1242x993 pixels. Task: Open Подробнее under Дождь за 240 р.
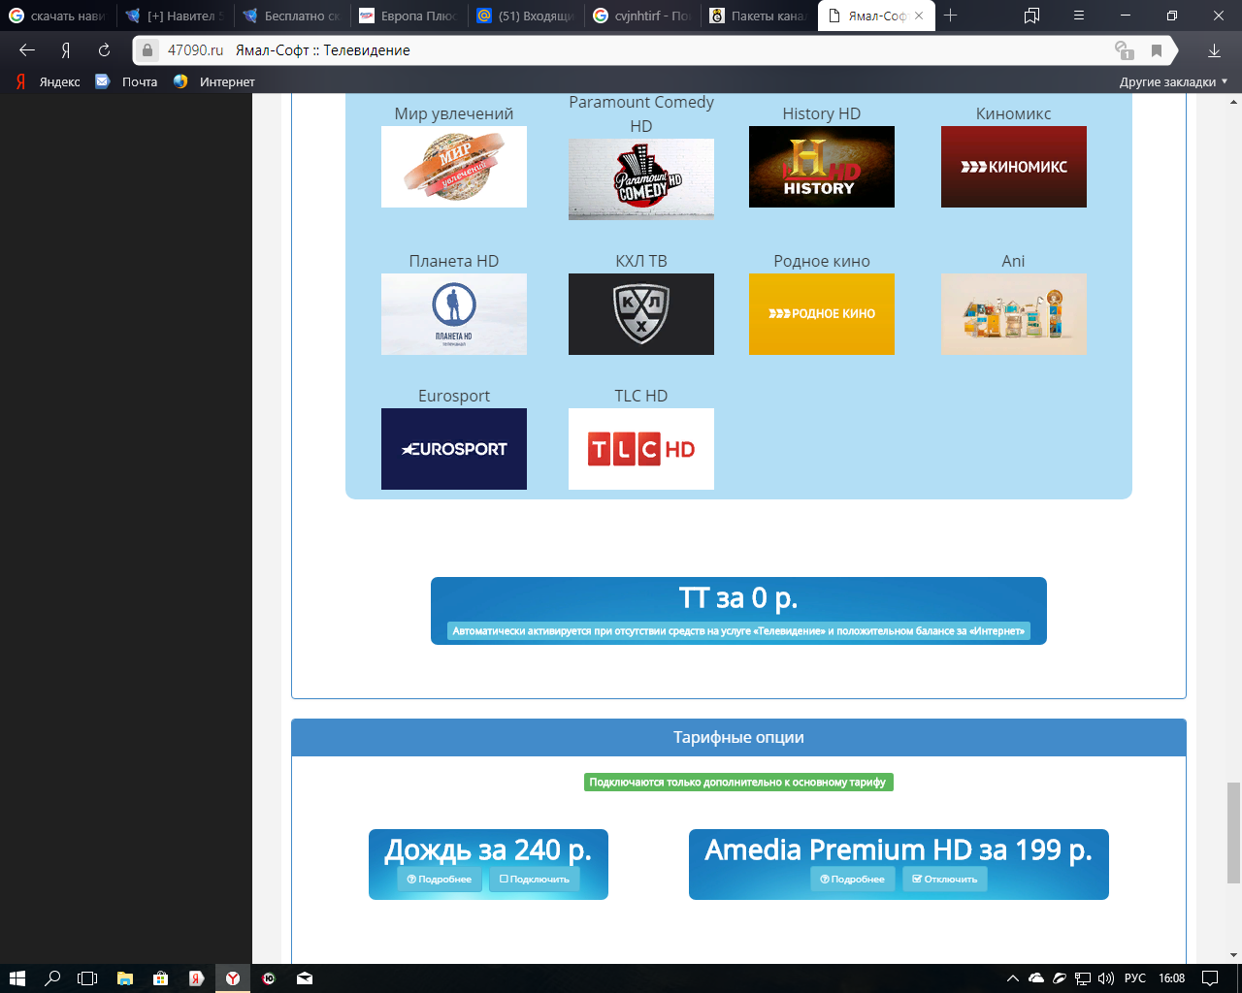(440, 880)
